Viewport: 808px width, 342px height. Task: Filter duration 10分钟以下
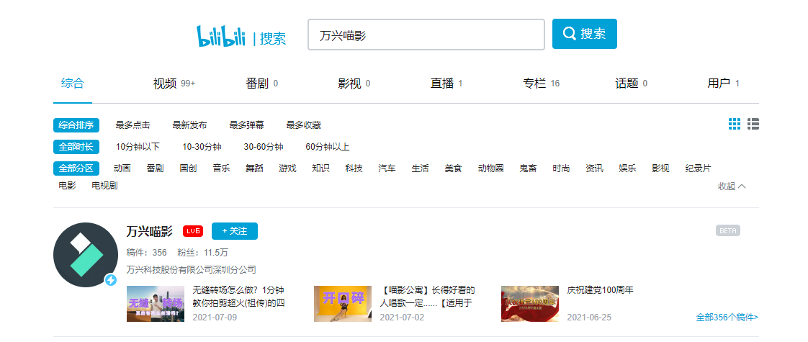[x=138, y=147]
